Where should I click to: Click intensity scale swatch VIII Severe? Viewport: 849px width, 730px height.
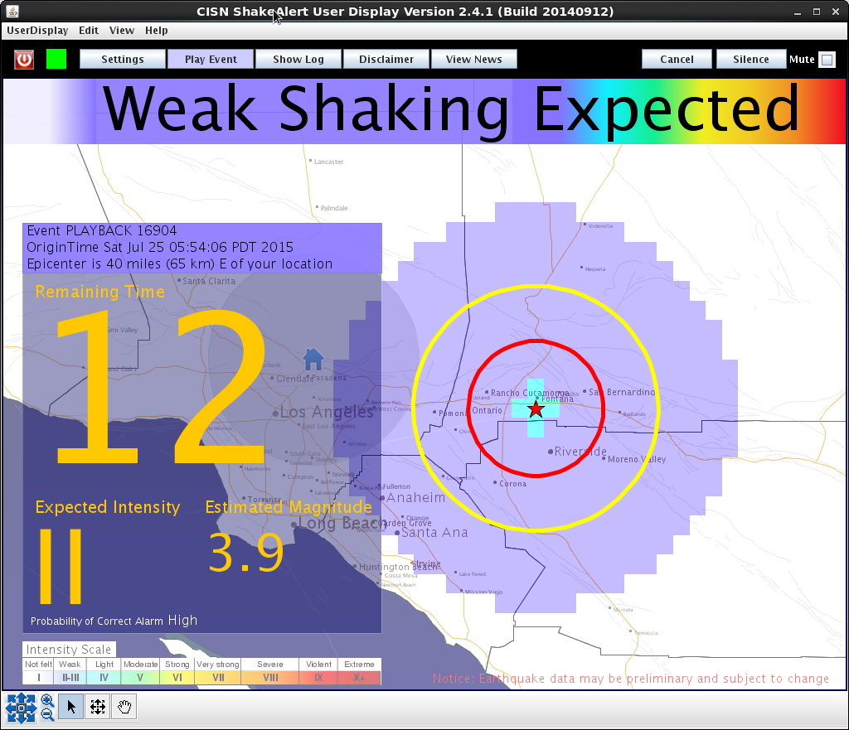270,678
